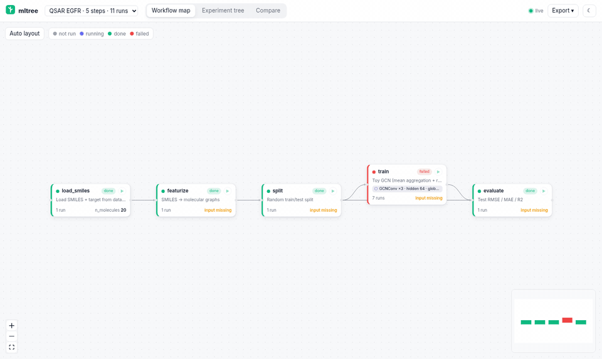This screenshot has width=602, height=359.
Task: Click 'SMILES → molecular graphs' description
Action: [191, 200]
